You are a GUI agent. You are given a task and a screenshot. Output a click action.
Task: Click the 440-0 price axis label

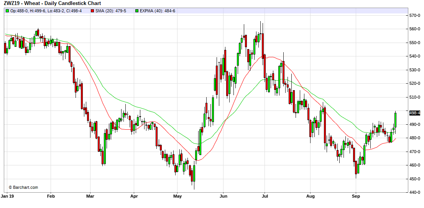tap(415, 192)
